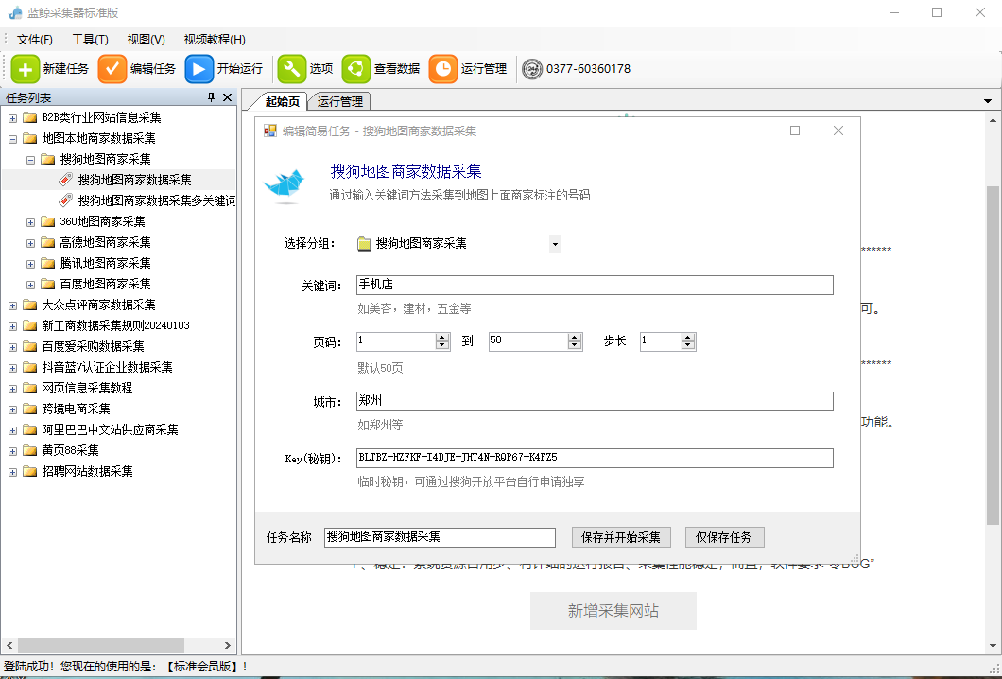The height and width of the screenshot is (679, 1002).
Task: Click the folder icon of B2B类行业网站信息采集
Action: (29, 117)
